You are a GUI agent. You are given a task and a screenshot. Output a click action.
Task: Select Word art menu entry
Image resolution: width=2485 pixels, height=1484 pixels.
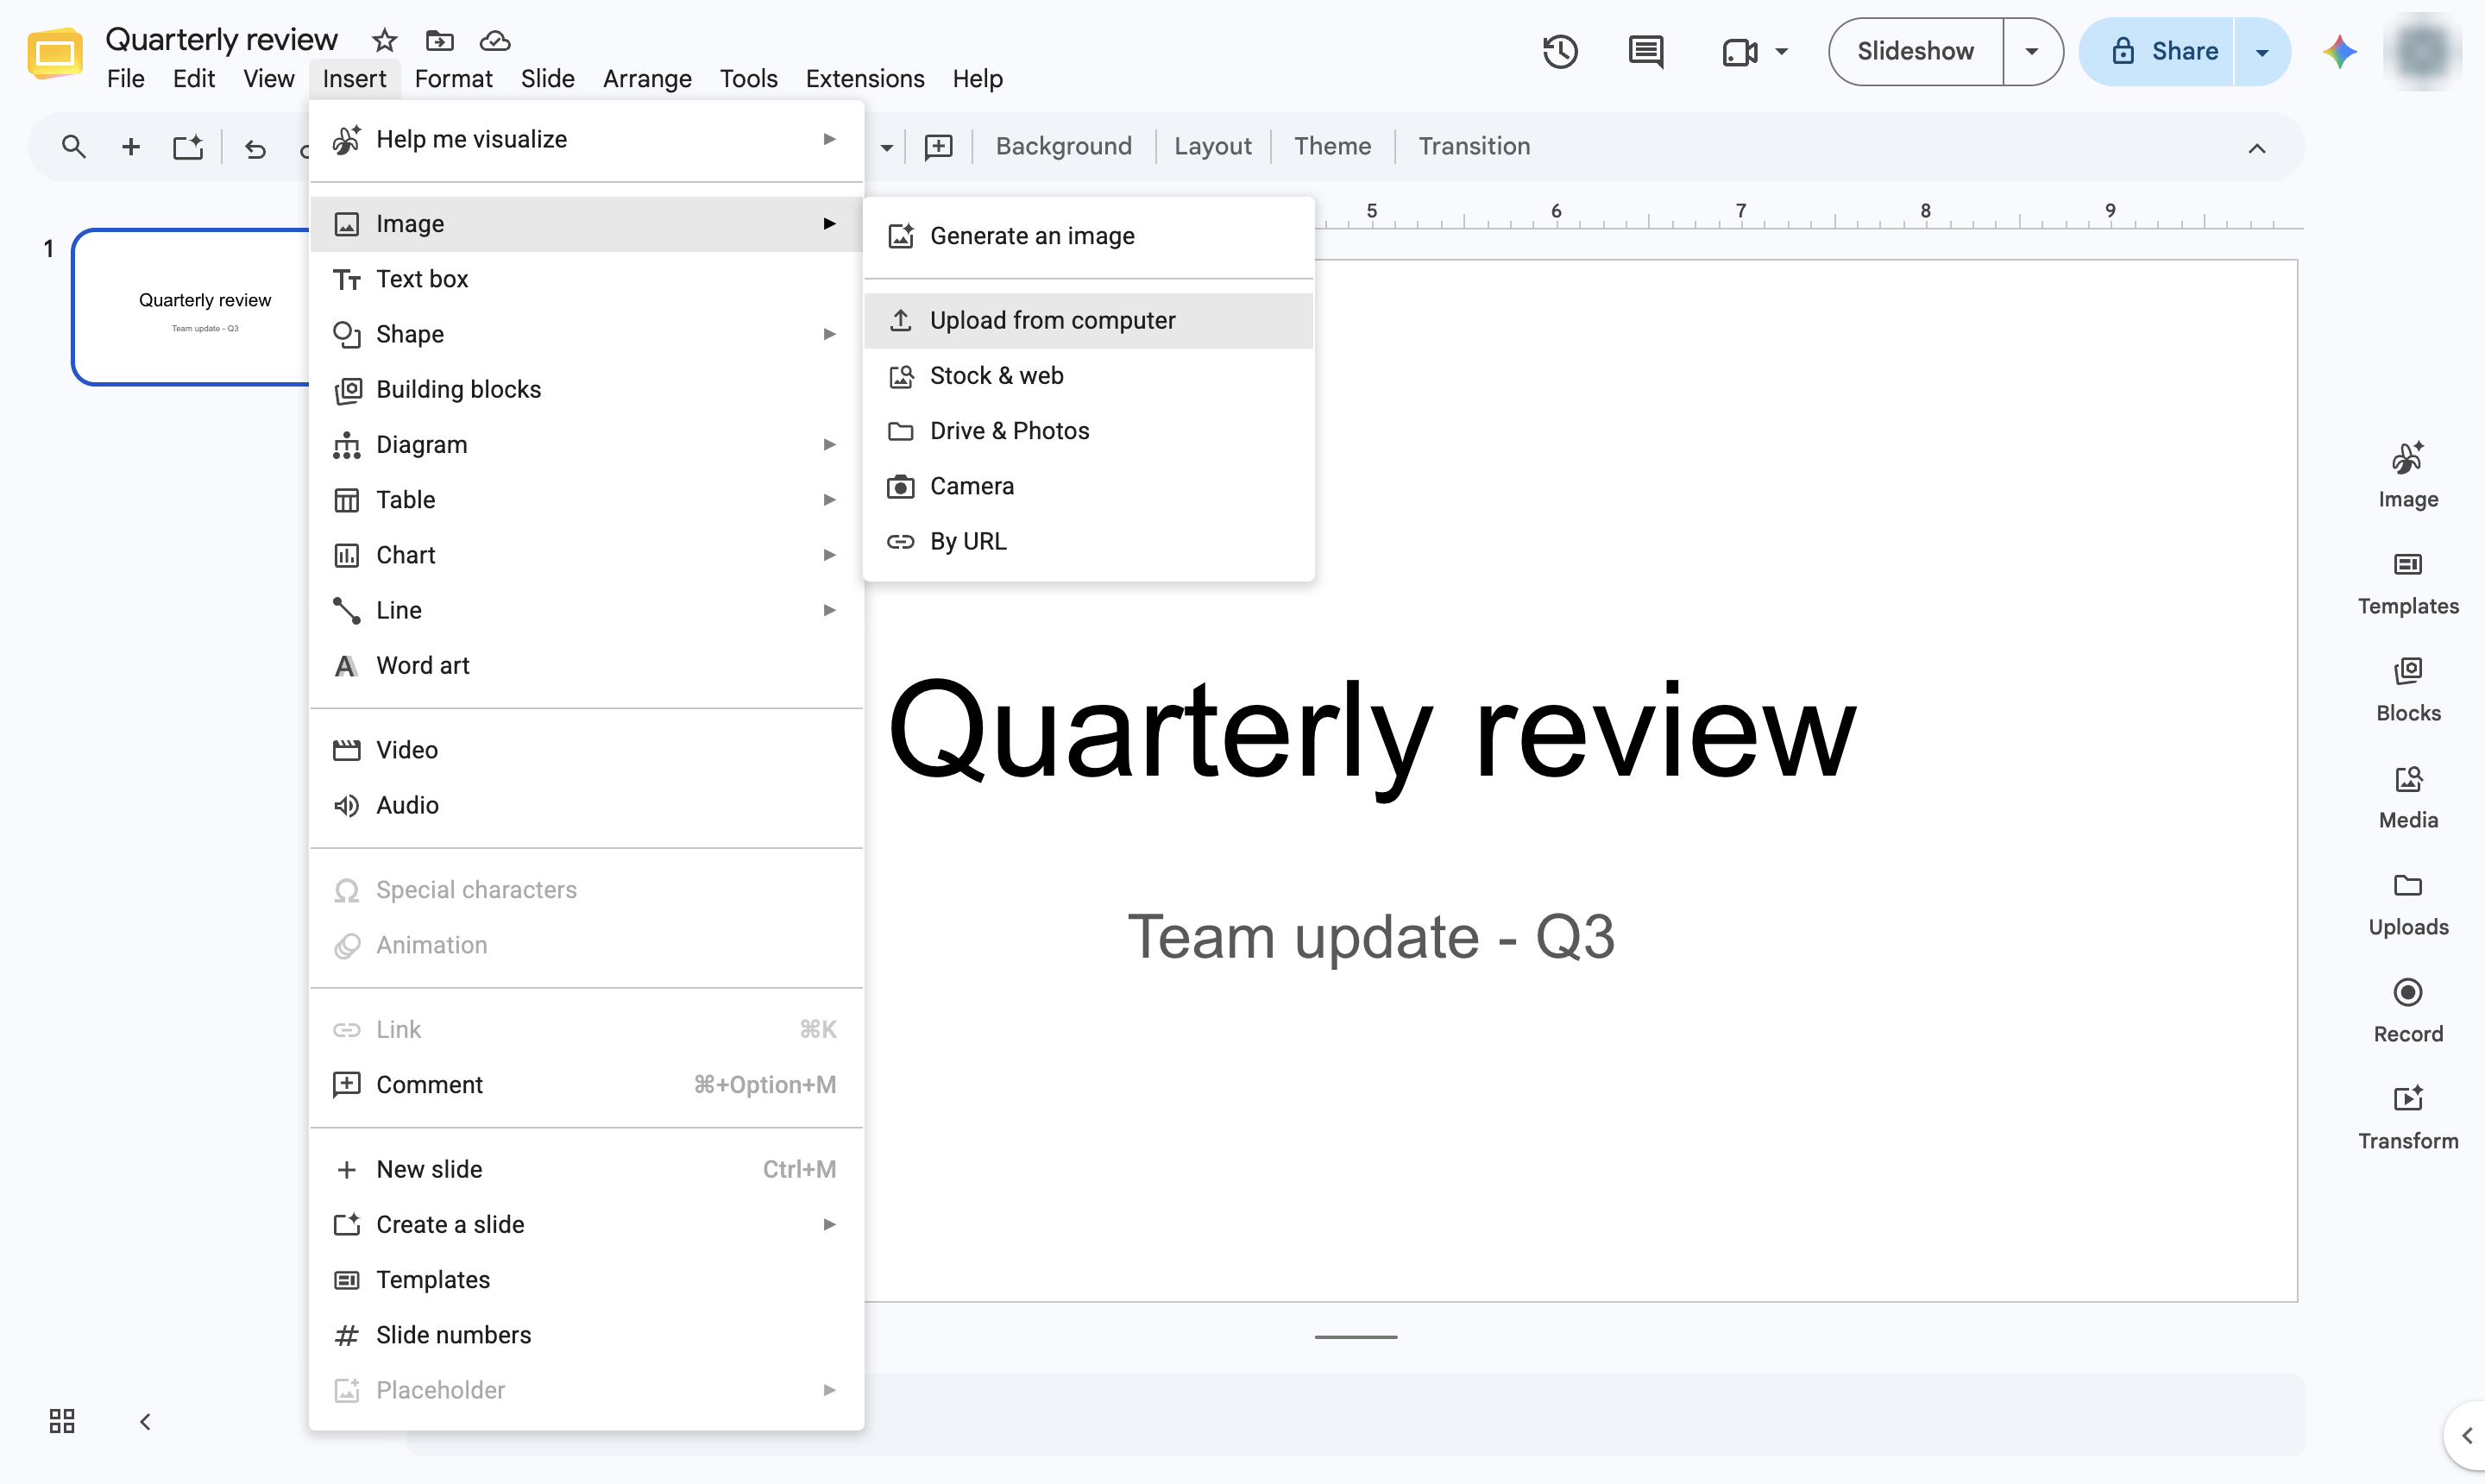pos(586,665)
